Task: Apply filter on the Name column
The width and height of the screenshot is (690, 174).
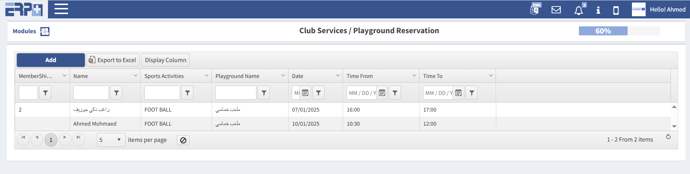Action: 116,93
